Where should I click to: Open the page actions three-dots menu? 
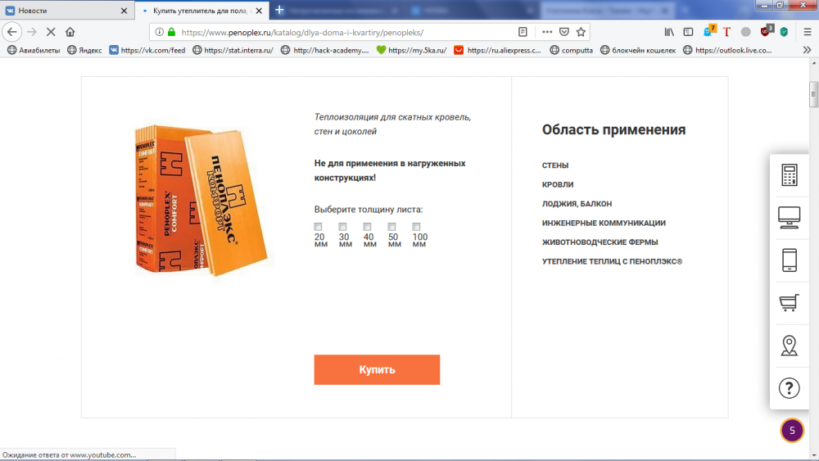(547, 32)
